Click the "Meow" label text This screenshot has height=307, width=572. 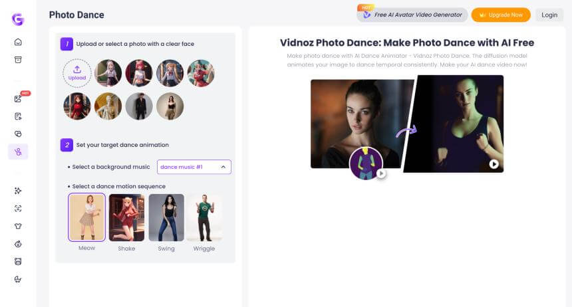tap(87, 248)
